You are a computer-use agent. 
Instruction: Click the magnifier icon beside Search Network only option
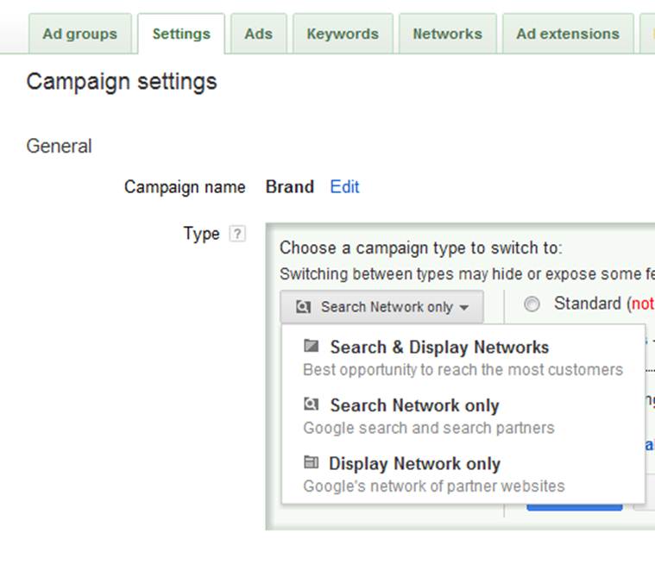pos(312,405)
